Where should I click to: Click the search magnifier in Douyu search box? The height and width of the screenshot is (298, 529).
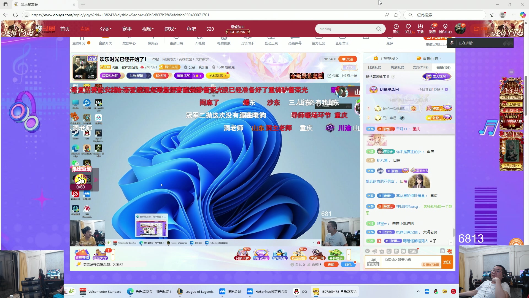pyautogui.click(x=379, y=29)
